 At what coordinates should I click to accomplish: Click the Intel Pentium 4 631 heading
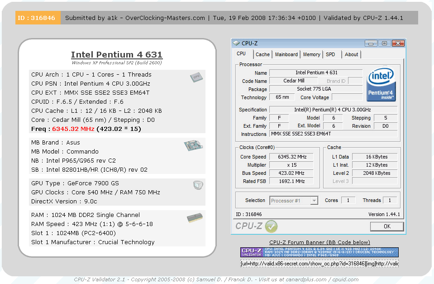(x=117, y=55)
